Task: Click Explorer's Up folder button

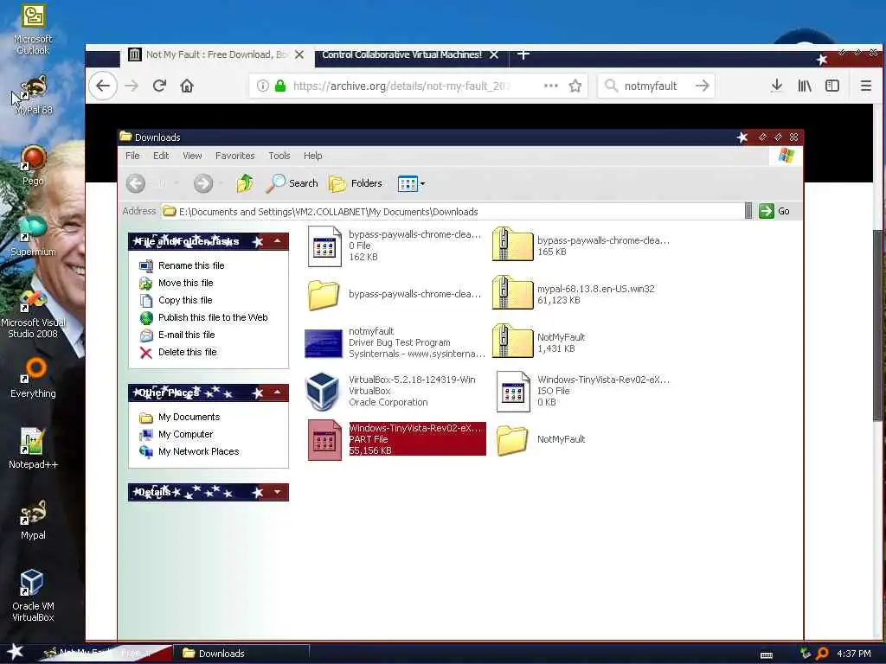Action: point(245,183)
